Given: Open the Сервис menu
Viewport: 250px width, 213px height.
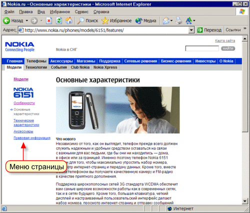Looking at the screenshot, I should (81, 12).
